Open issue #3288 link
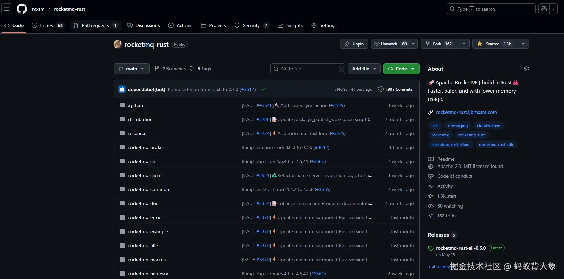Screen dimensions: 564x279 263,119
